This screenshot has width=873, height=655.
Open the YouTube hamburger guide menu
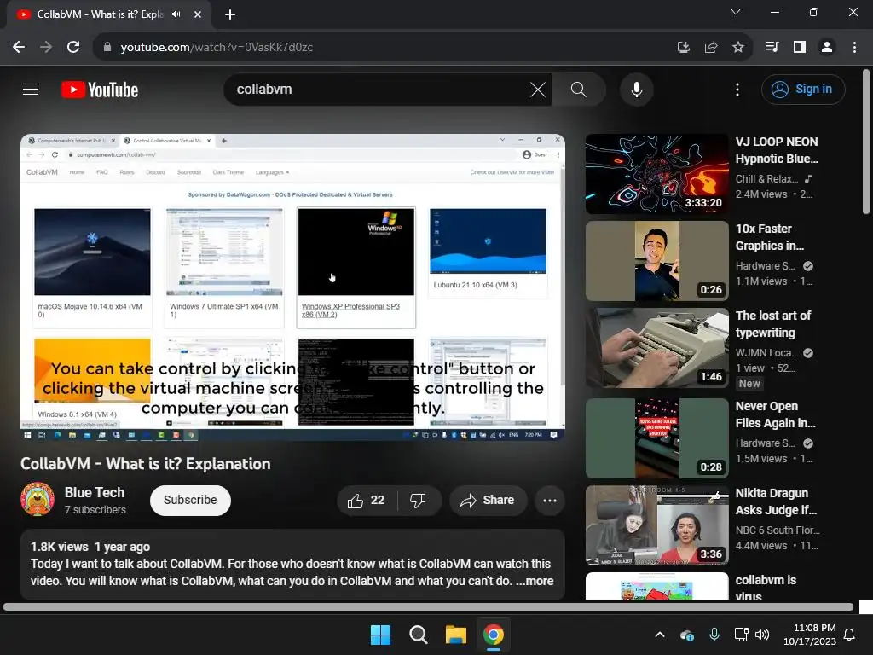(x=31, y=89)
